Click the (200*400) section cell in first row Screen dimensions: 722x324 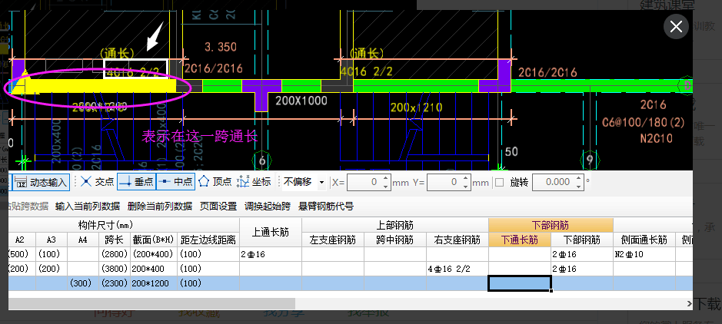[154, 254]
